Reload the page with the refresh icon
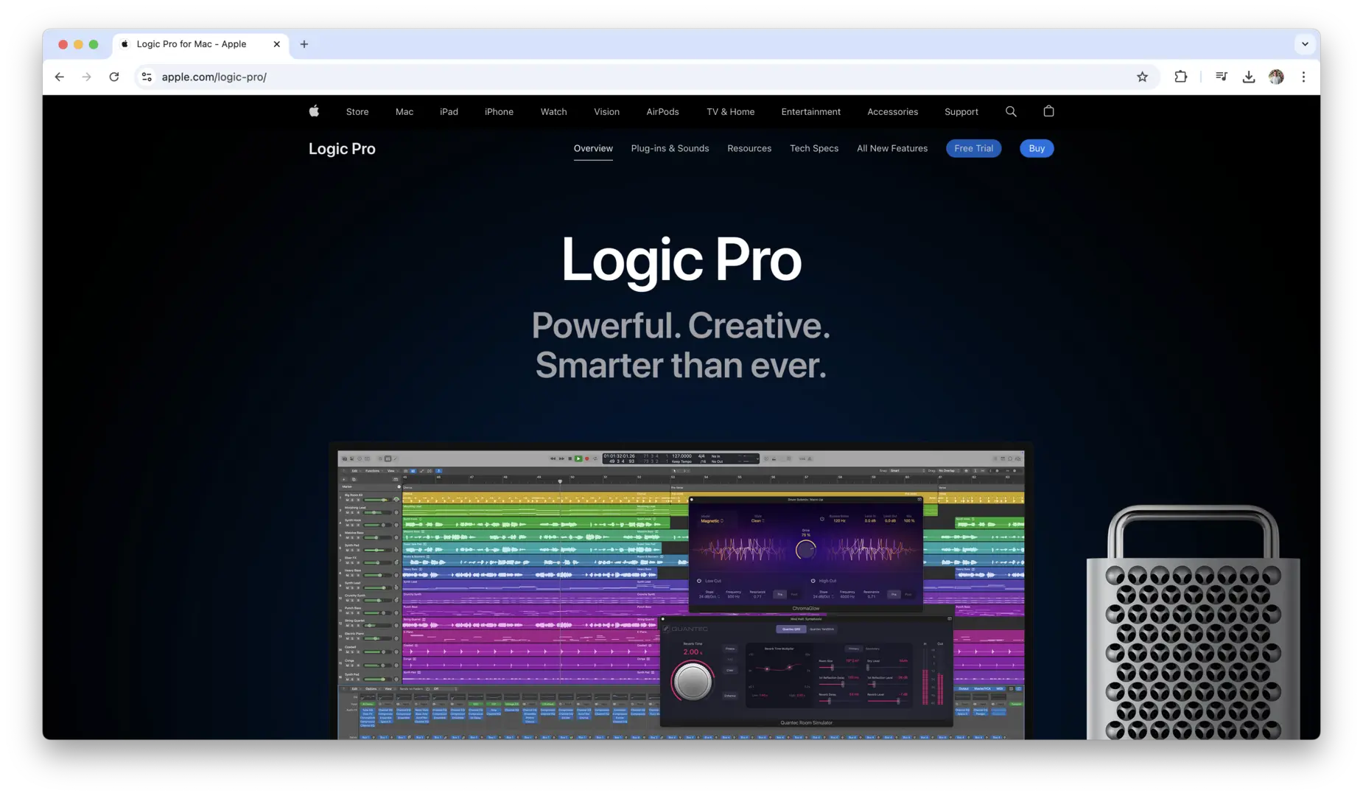Screen dimensions: 1363x796 [114, 77]
